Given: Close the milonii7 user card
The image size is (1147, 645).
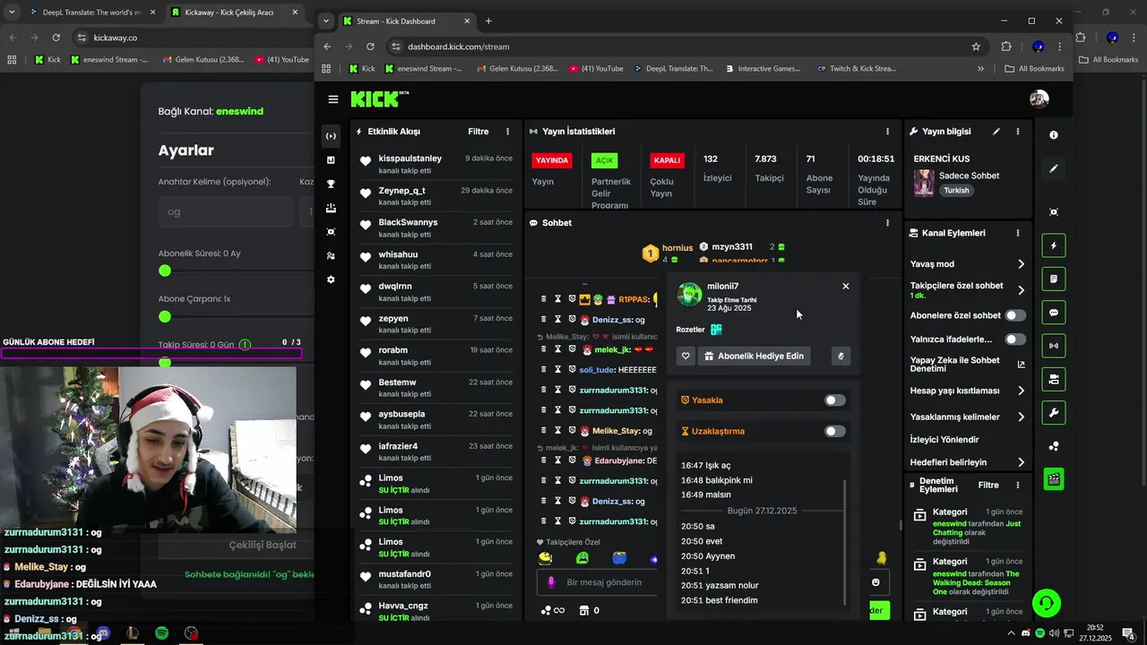Looking at the screenshot, I should click(x=846, y=286).
